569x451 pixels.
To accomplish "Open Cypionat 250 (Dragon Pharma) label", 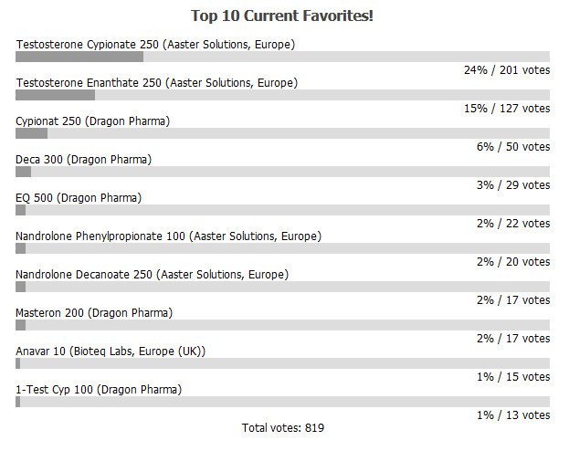I will [x=93, y=121].
